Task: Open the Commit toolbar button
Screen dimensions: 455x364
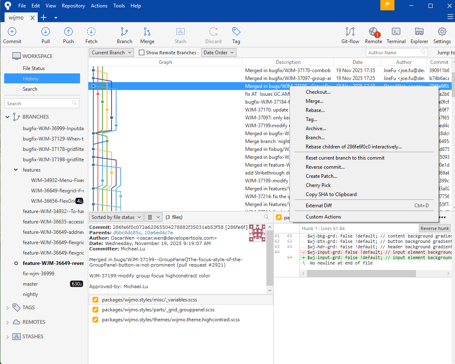Action: click(12, 35)
